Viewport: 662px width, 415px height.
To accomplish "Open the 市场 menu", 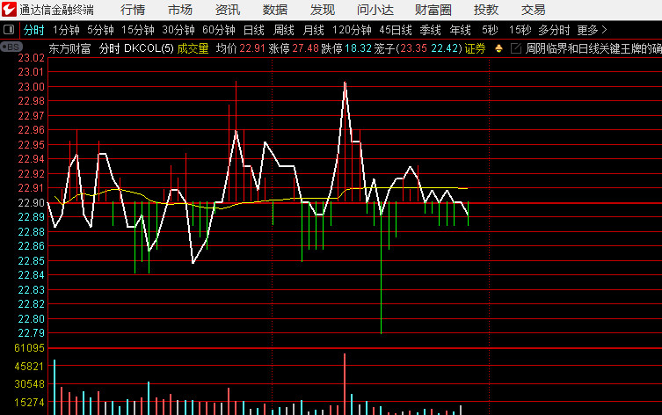I will 180,10.
